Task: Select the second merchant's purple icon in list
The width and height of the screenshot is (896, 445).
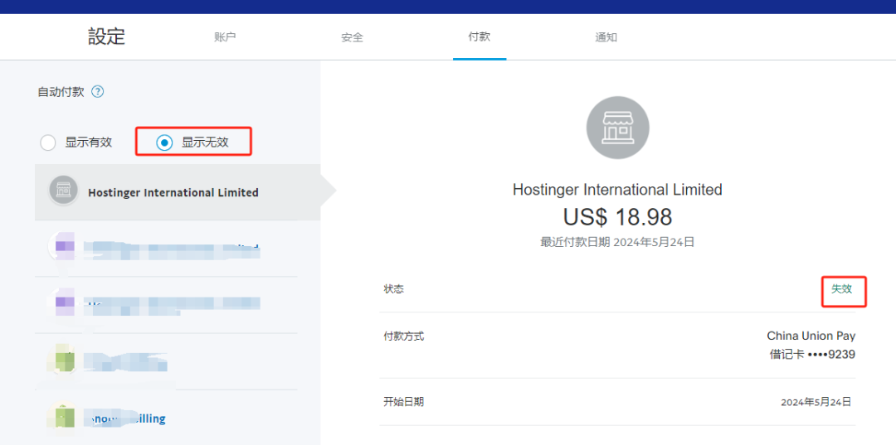Action: 64,247
